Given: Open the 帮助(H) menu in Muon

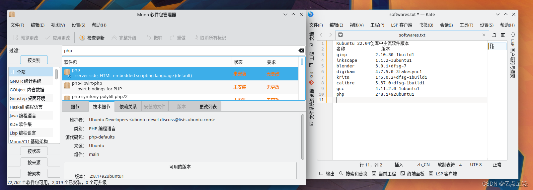Looking at the screenshot, I should (x=99, y=25).
